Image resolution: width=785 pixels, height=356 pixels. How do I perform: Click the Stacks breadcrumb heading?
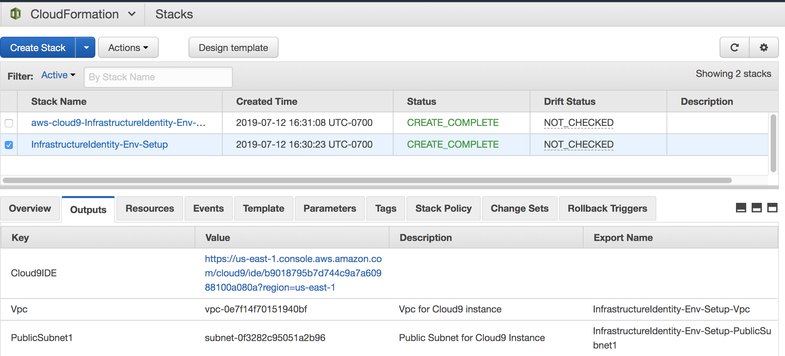pos(174,14)
